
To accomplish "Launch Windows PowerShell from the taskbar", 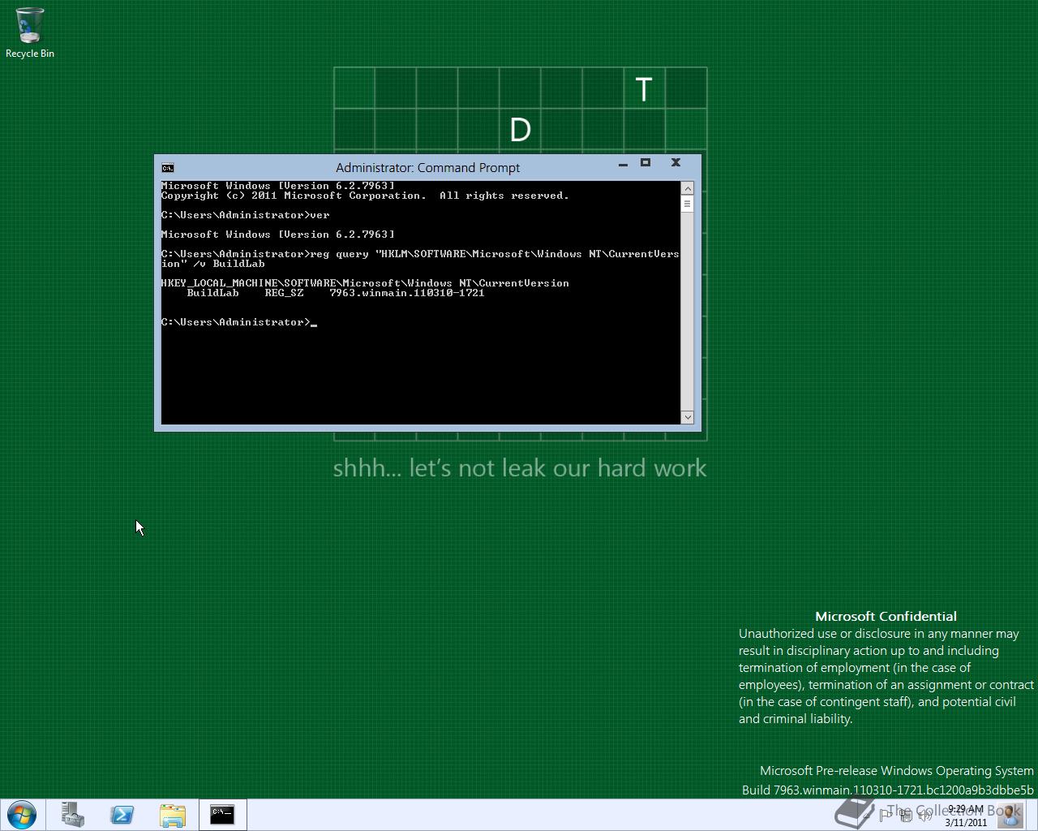I will click(x=122, y=815).
